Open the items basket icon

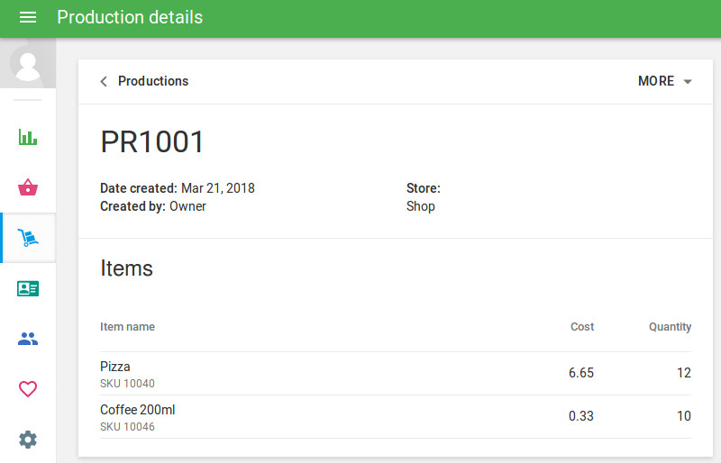(x=28, y=187)
